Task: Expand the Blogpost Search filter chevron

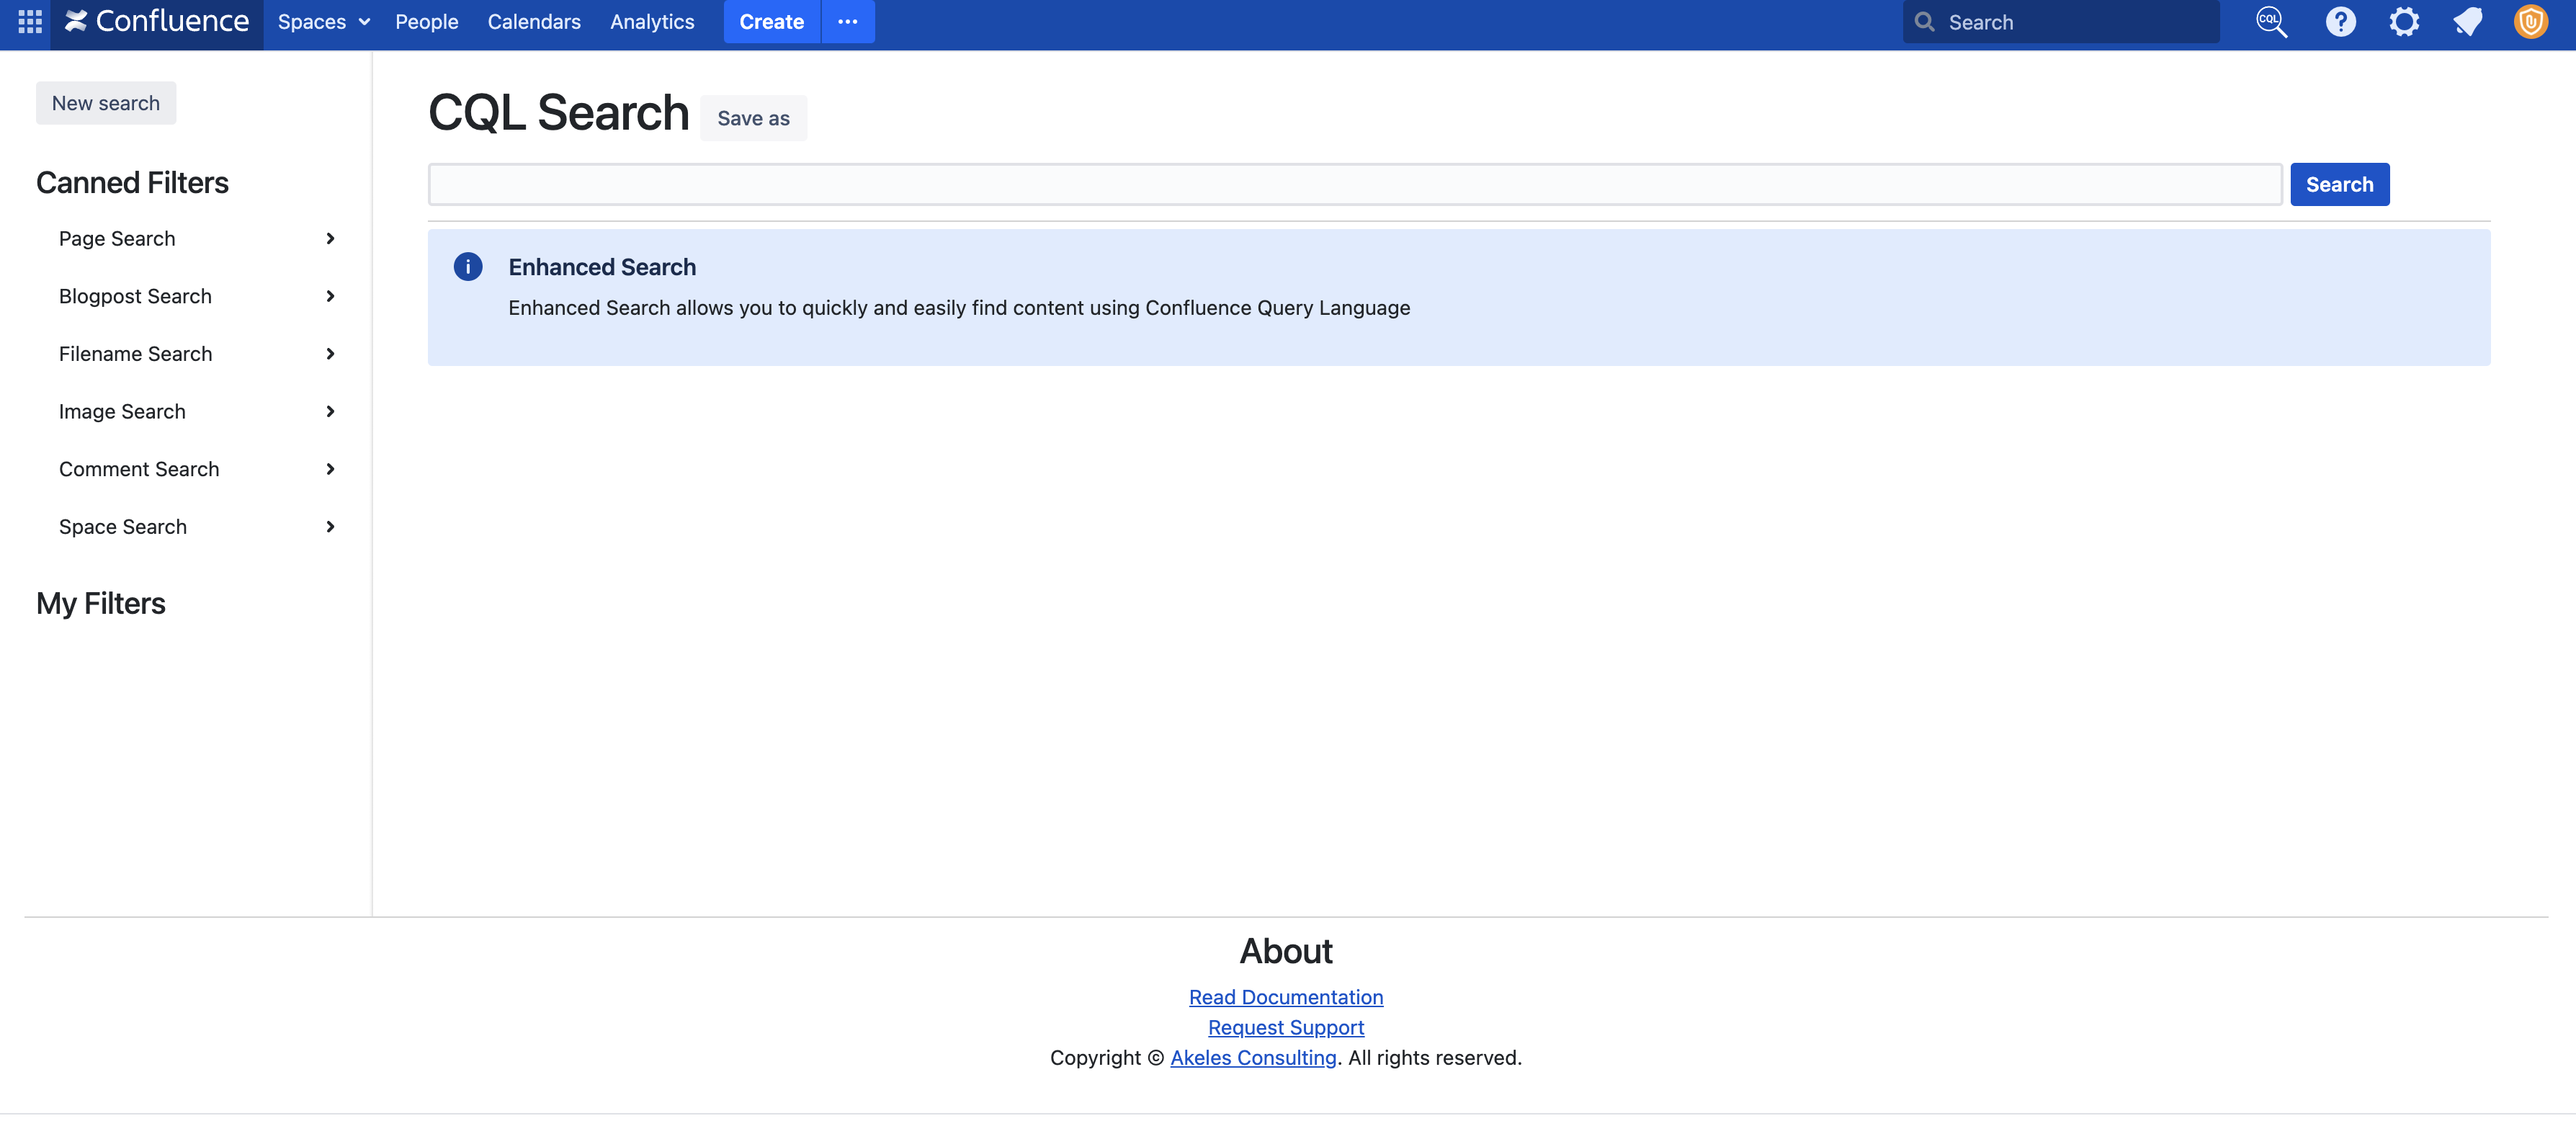Action: 330,296
